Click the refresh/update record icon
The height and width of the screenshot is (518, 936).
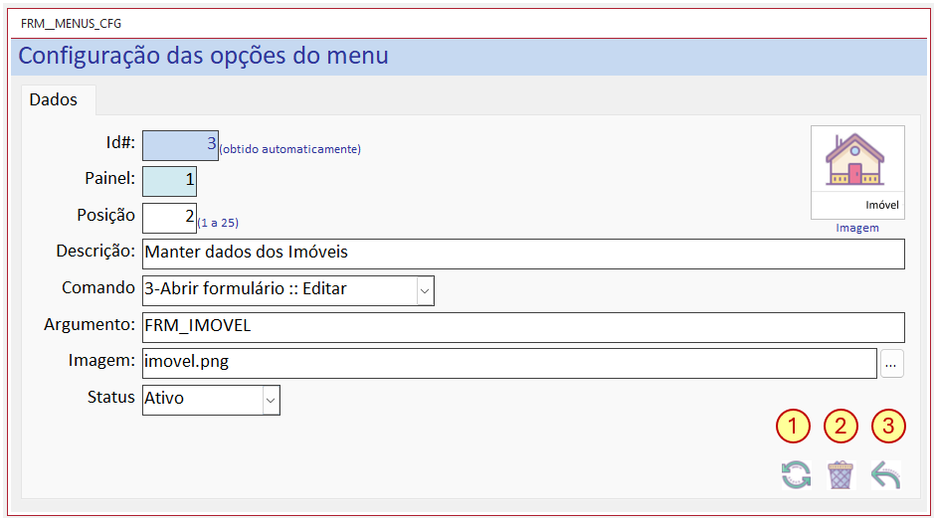click(x=797, y=475)
